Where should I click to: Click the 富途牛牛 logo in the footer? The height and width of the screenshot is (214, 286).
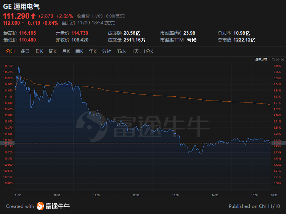point(53,206)
